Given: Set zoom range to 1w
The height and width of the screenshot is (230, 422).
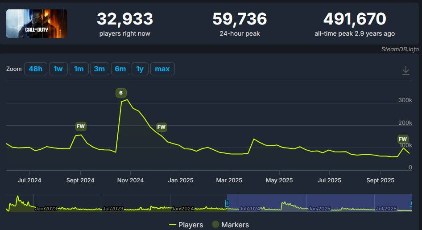Looking at the screenshot, I should pyautogui.click(x=58, y=69).
